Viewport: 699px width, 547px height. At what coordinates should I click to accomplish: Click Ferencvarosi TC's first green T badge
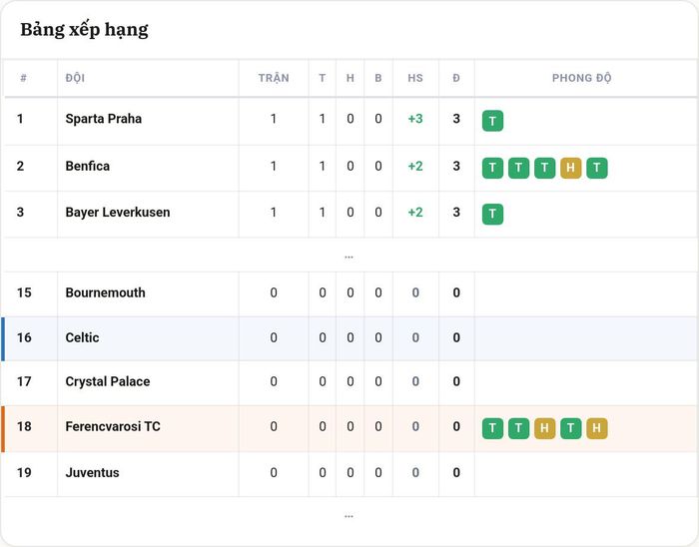(492, 428)
